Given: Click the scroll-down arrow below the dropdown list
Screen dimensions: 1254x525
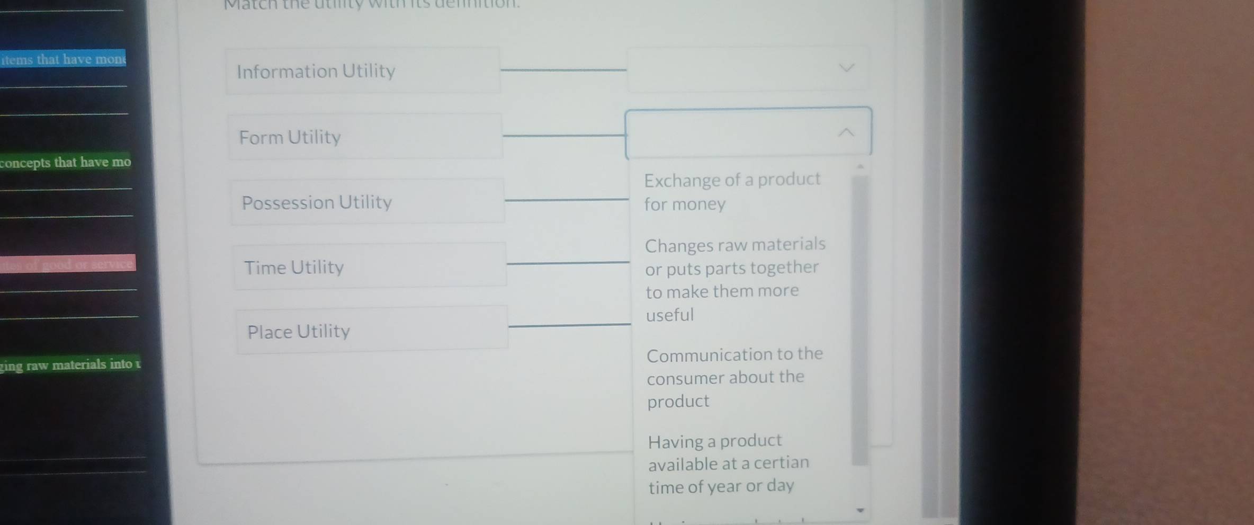Looking at the screenshot, I should tap(859, 509).
